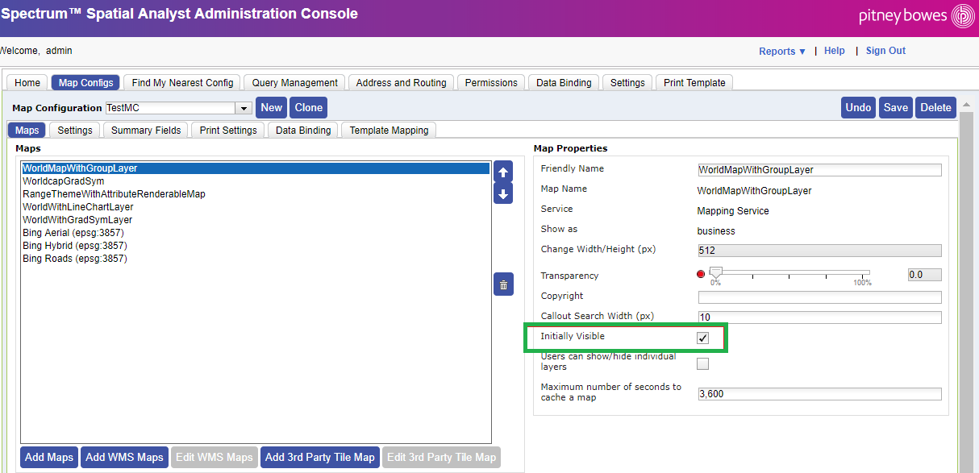Screen dimensions: 979x473
Task: Delete selected map with trash icon
Action: tap(503, 284)
